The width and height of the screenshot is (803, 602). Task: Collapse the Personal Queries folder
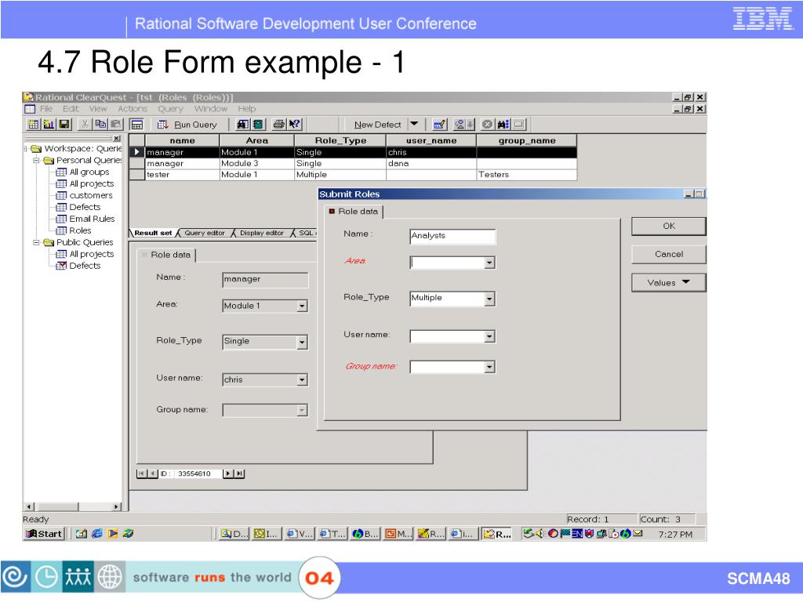[36, 160]
